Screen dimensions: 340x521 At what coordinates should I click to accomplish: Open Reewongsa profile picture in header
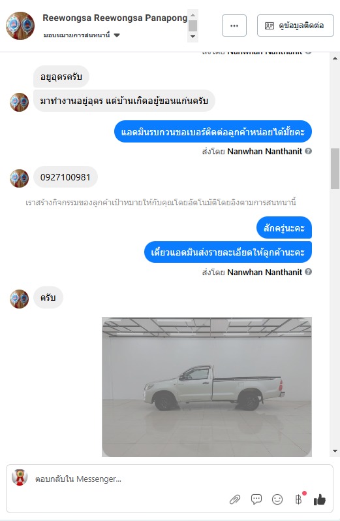tap(20, 25)
